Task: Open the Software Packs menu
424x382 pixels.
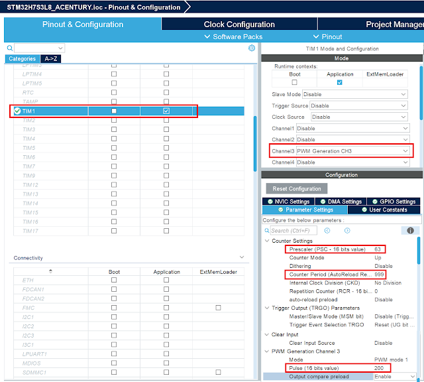Action: (234, 36)
